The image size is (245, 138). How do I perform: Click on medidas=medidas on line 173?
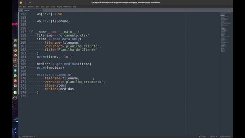coord(59,89)
